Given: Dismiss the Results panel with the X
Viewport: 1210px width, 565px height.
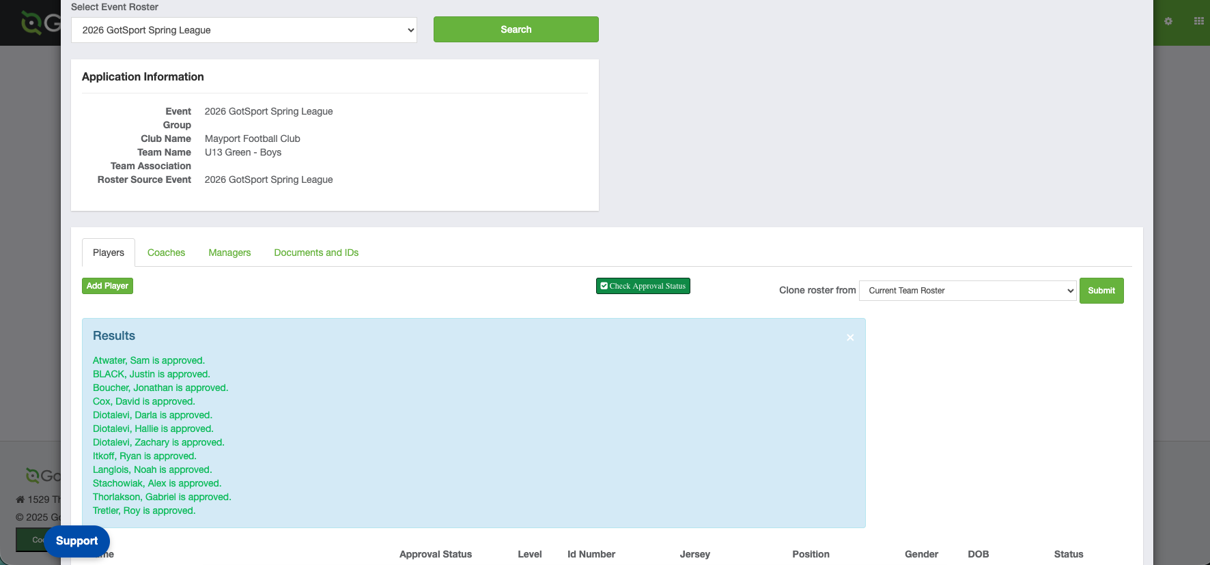Looking at the screenshot, I should pos(850,338).
